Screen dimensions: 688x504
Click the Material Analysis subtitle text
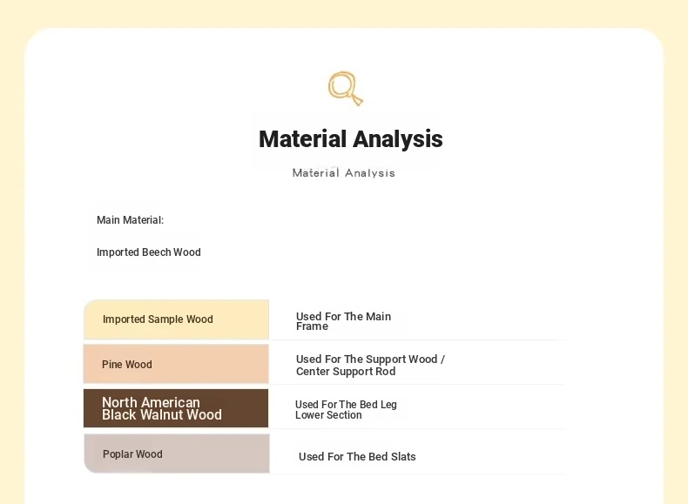[343, 173]
